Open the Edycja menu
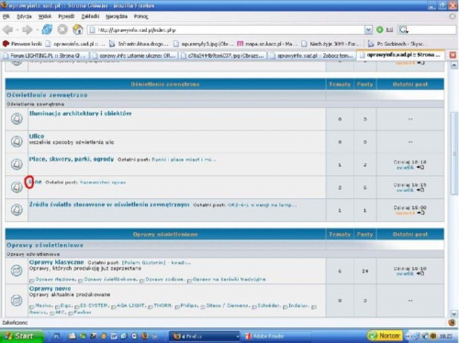Viewport: 459px width, 343px height. [24, 17]
